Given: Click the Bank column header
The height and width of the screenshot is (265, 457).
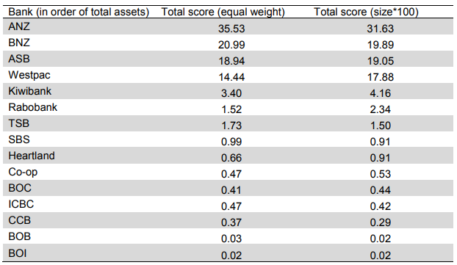Looking at the screenshot, I should 79,12.
